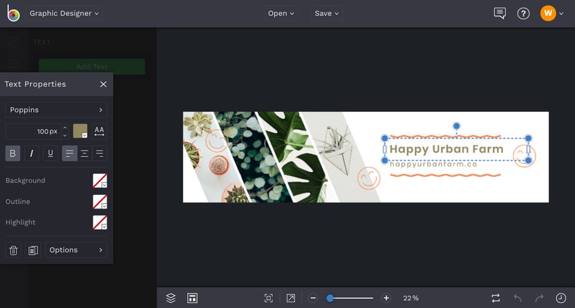The image size is (575, 308).
Task: Click the repeat swap arrows icon
Action: click(496, 298)
